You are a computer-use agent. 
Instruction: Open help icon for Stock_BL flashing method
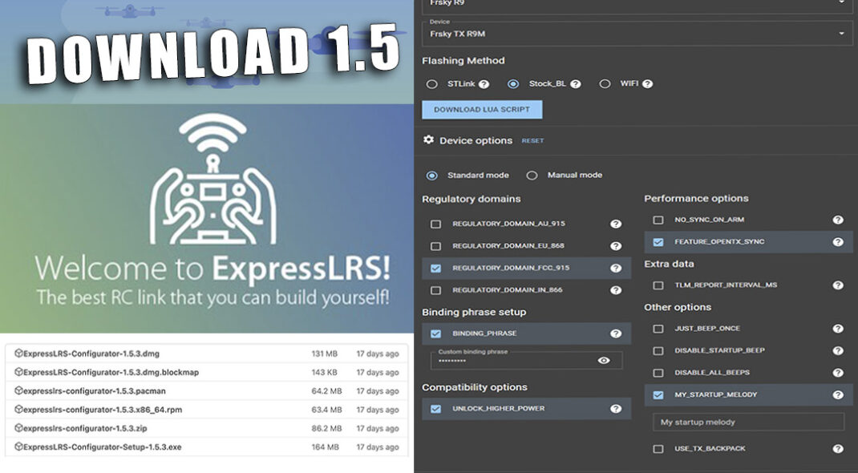pos(575,84)
